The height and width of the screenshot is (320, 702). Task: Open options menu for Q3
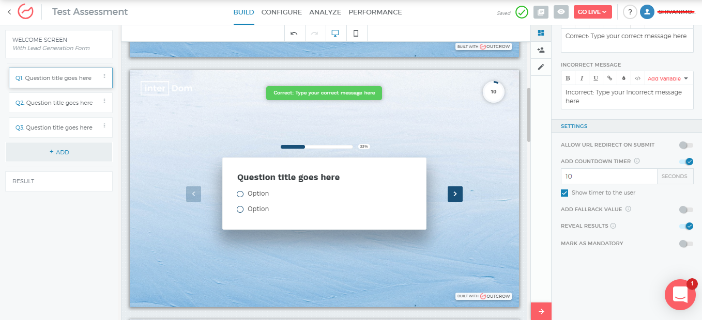point(104,126)
